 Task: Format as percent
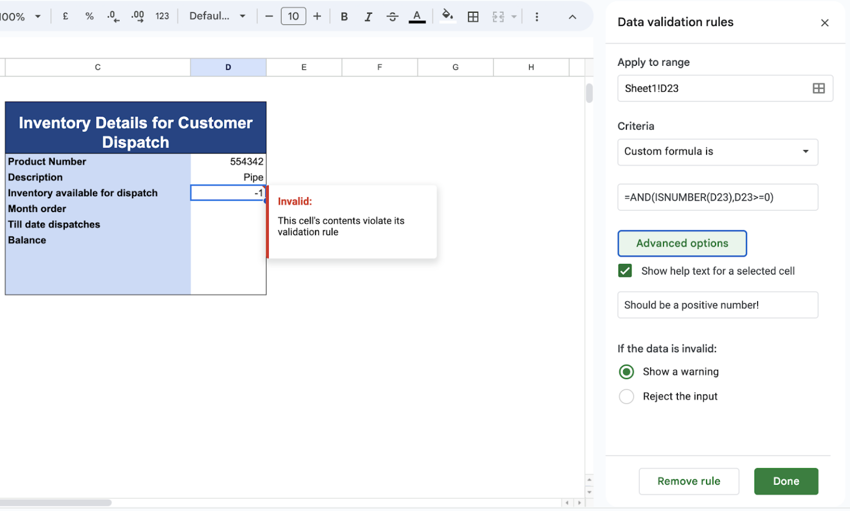coord(89,17)
